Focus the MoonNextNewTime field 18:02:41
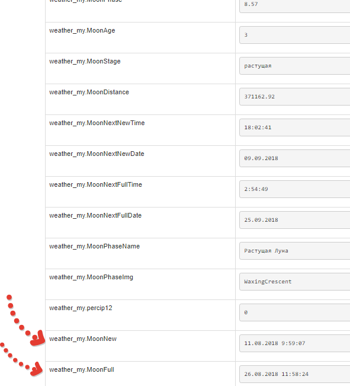 pos(295,127)
